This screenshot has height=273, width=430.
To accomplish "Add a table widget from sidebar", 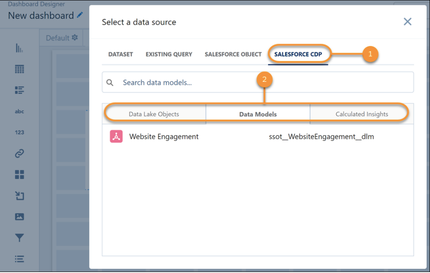I will click(x=19, y=69).
